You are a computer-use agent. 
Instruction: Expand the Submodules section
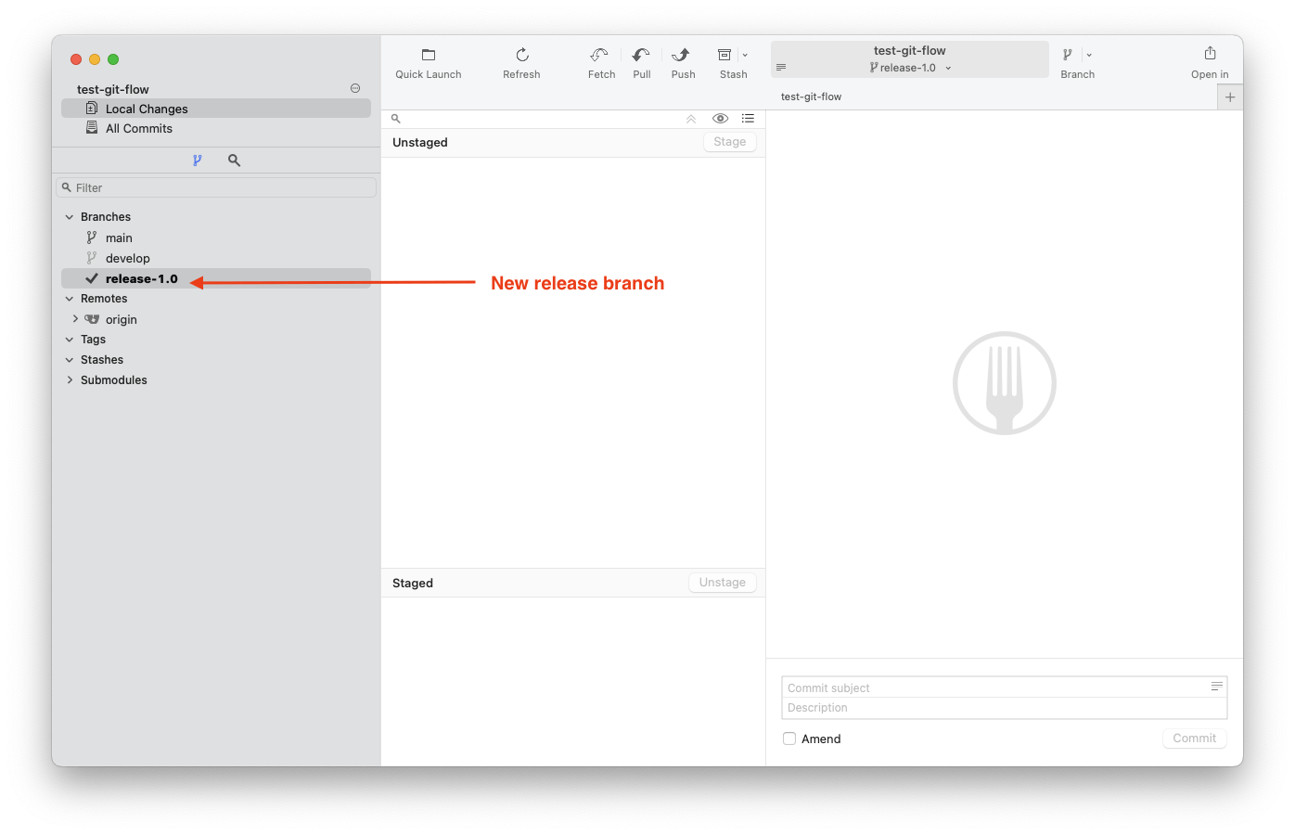click(70, 380)
